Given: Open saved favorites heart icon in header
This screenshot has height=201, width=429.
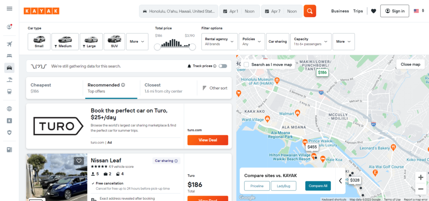Looking at the screenshot, I should tap(373, 11).
